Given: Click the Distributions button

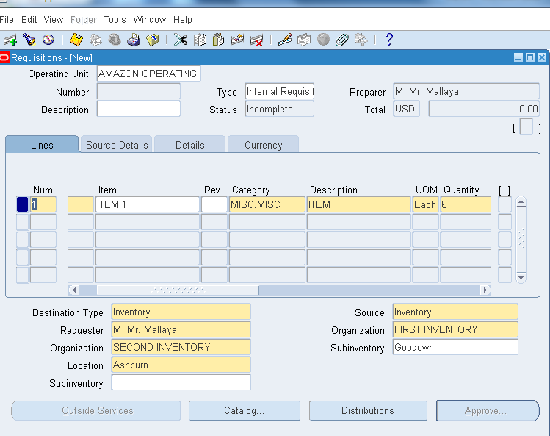Looking at the screenshot, I should click(x=367, y=411).
